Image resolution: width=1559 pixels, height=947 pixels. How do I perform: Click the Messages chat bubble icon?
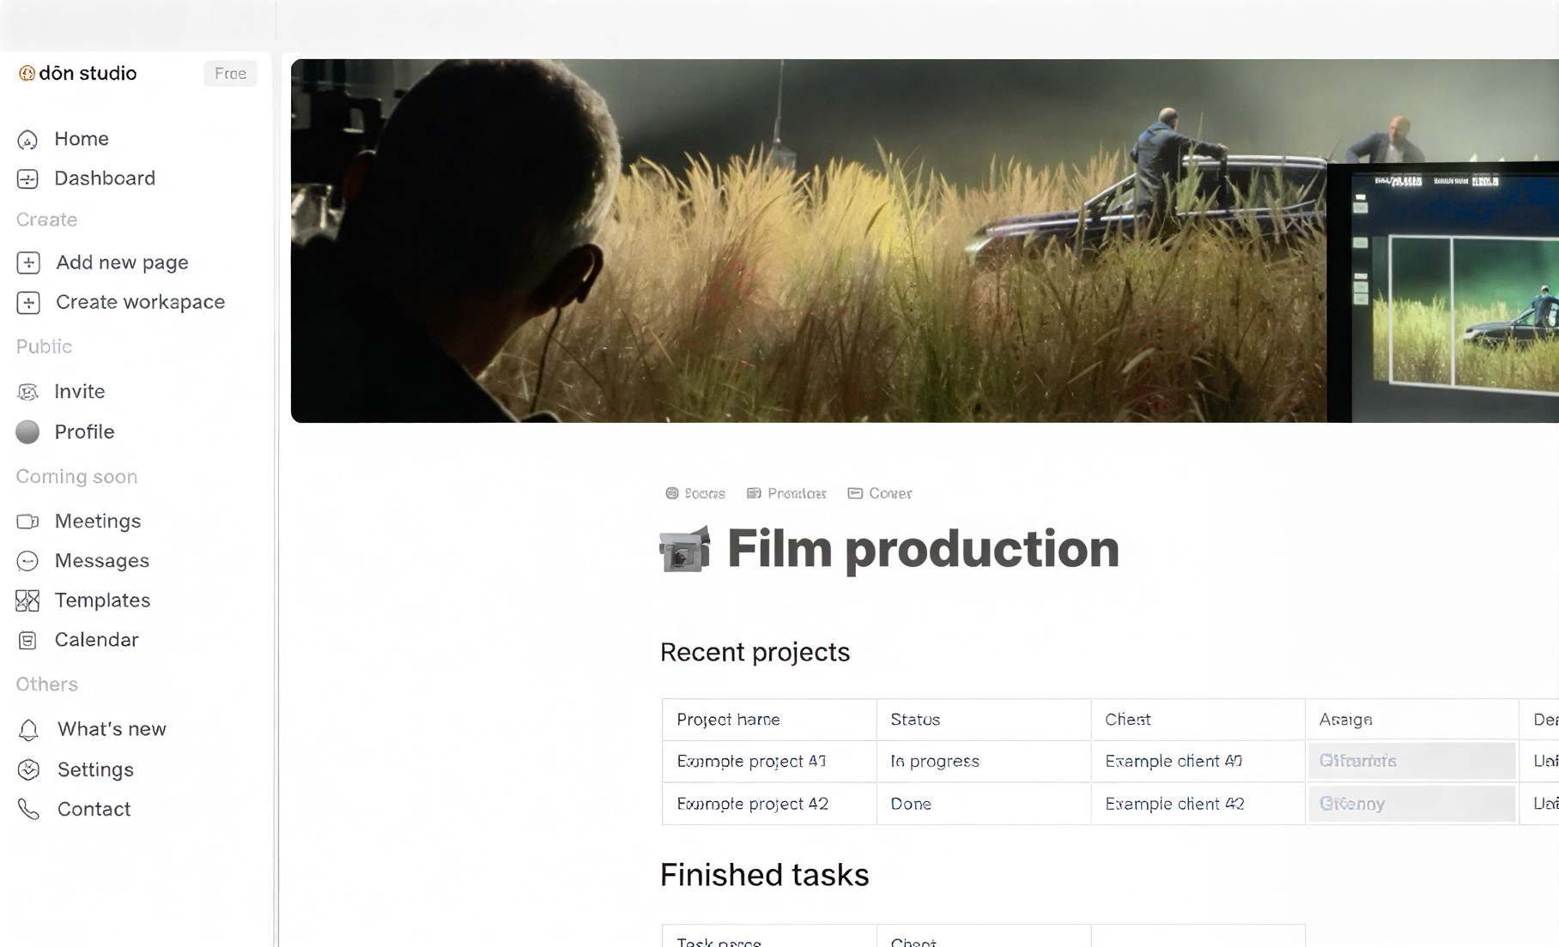point(27,561)
